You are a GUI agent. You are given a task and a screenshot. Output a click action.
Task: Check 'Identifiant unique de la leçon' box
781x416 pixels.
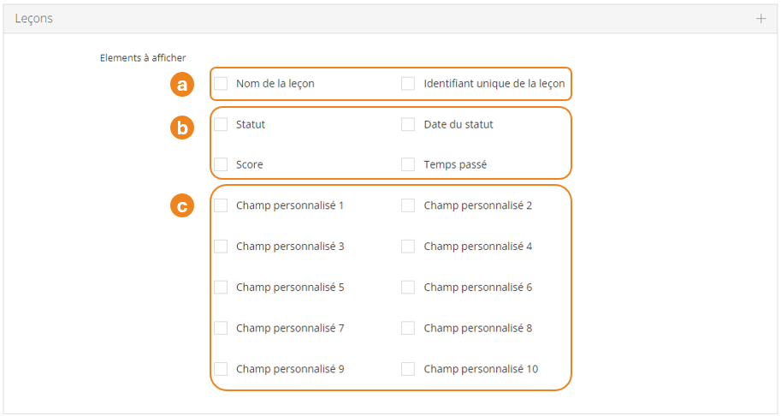408,84
